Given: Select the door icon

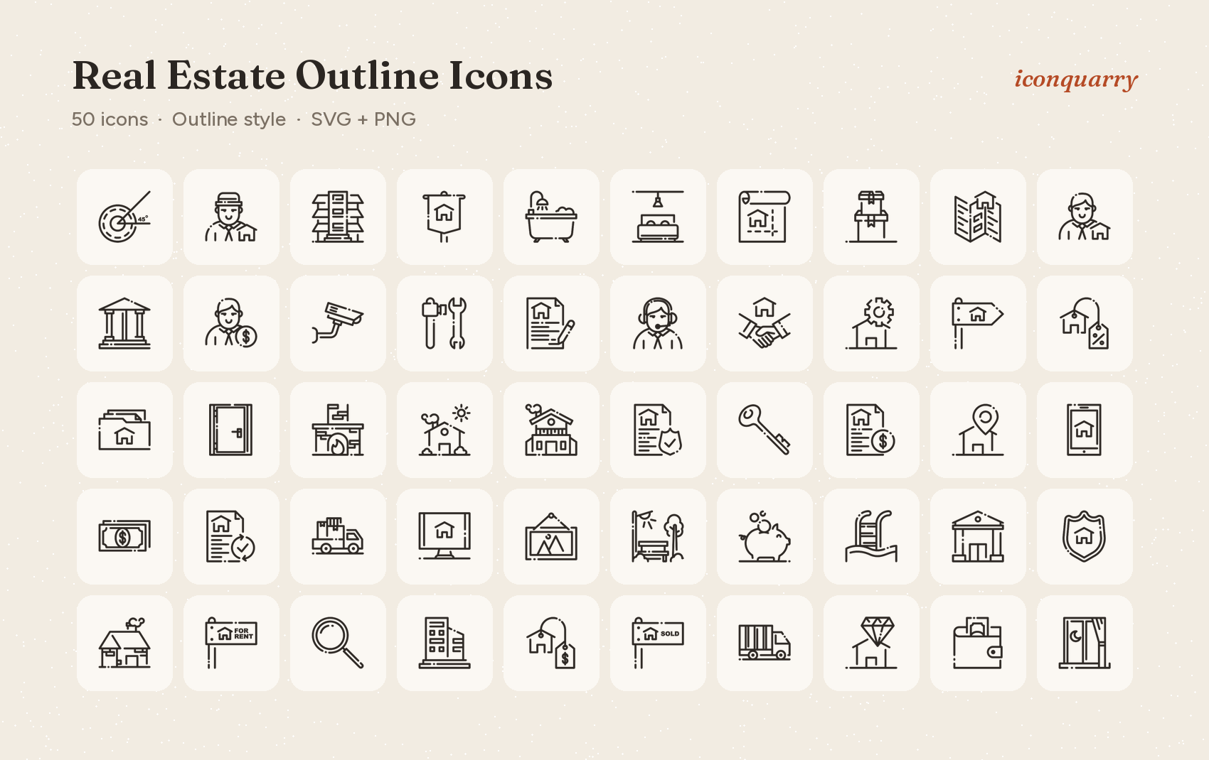Looking at the screenshot, I should point(231,430).
